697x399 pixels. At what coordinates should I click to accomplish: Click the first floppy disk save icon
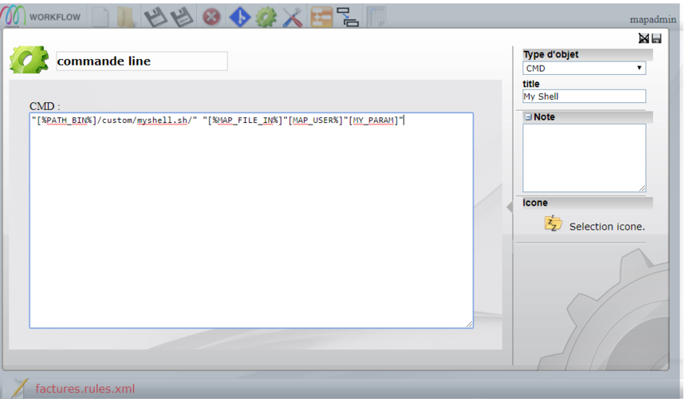pos(156,17)
